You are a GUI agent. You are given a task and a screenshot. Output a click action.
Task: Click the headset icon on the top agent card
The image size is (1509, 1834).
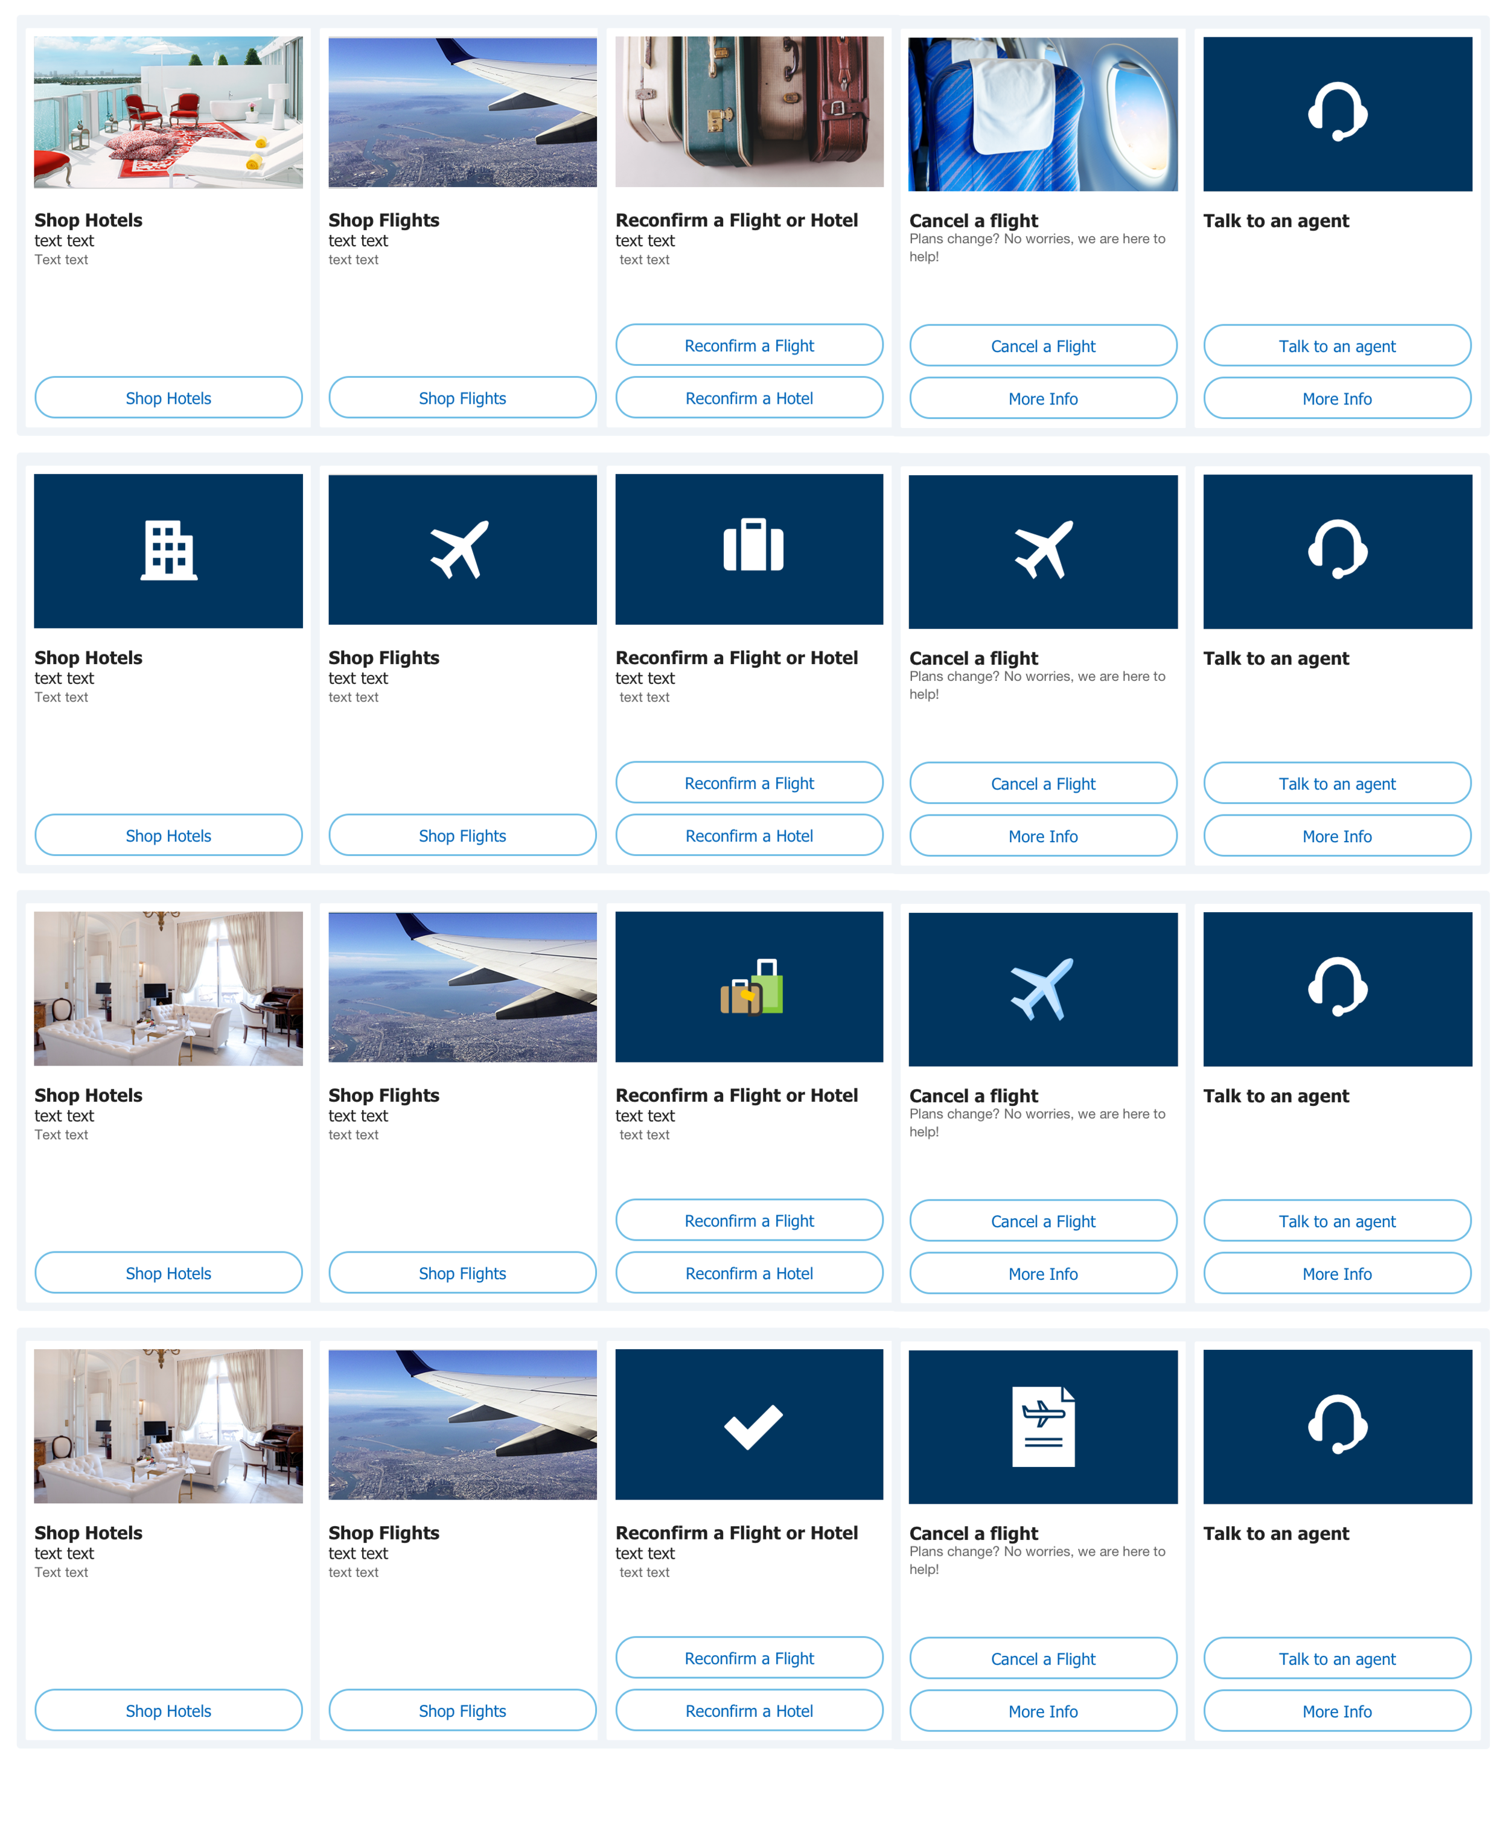coord(1337,111)
